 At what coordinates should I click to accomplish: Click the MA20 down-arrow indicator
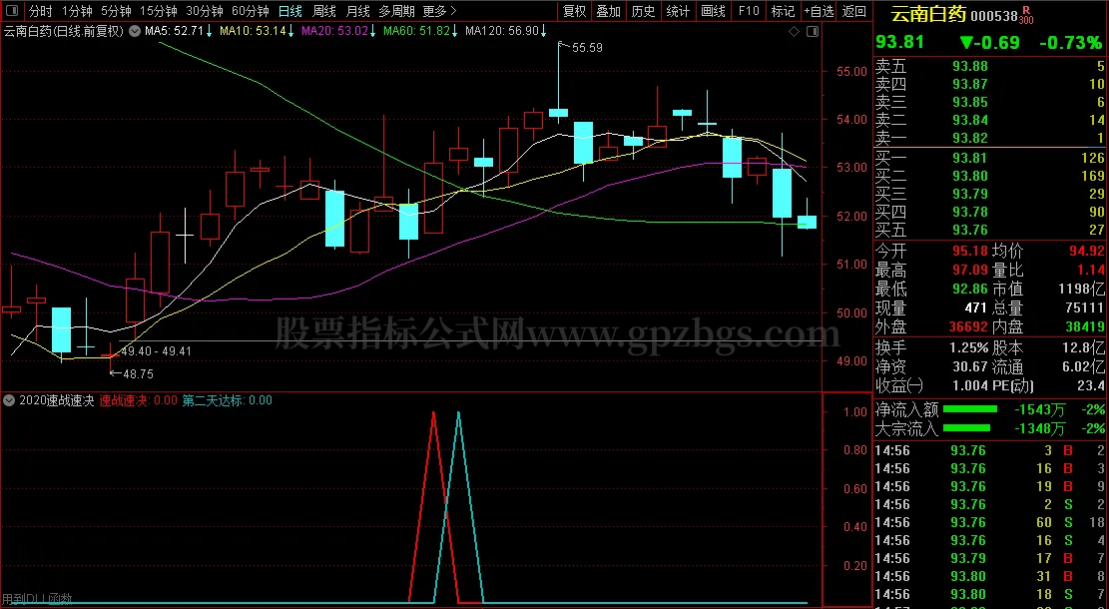point(372,31)
